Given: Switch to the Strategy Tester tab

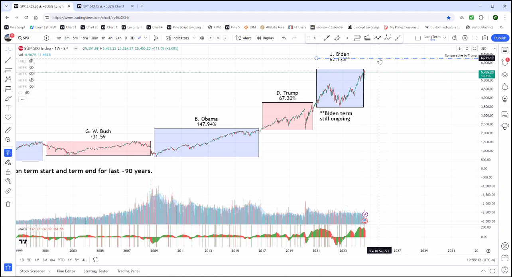Looking at the screenshot, I should click(96, 271).
